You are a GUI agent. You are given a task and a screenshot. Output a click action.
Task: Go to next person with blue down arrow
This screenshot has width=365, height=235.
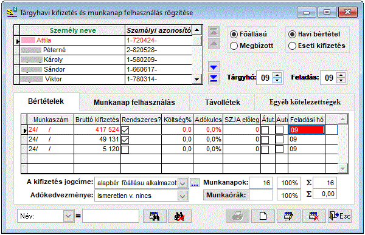click(x=214, y=67)
